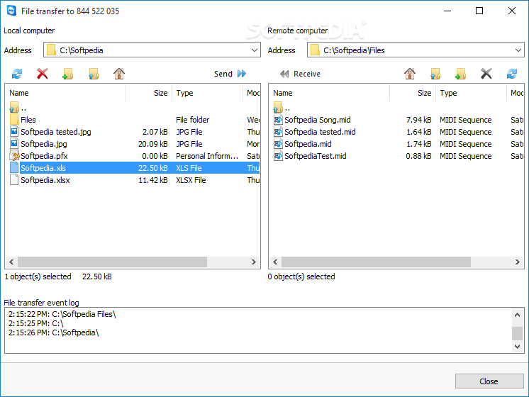Minimize the File transfer window
529x397 pixels.
(447, 11)
